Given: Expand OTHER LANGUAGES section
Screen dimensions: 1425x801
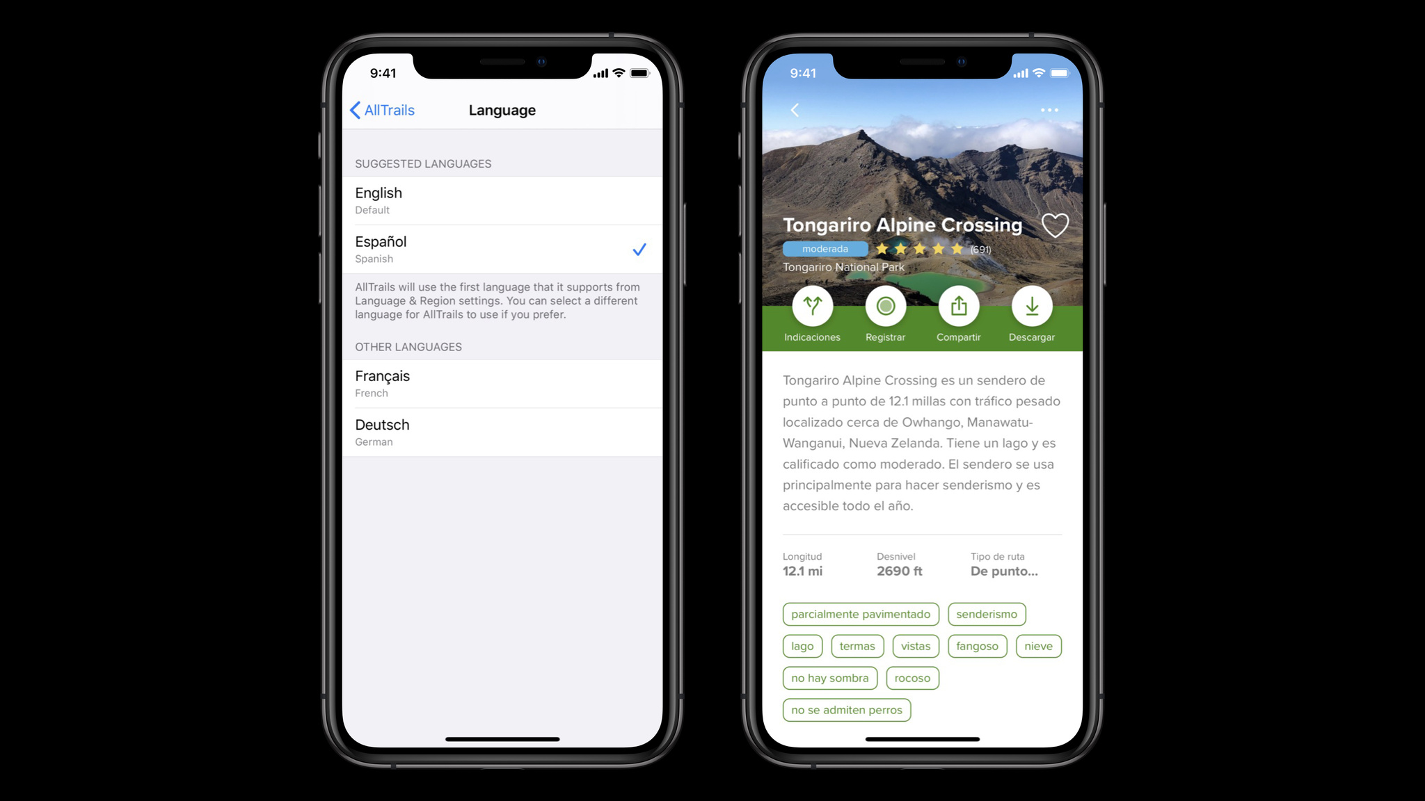Looking at the screenshot, I should pos(409,346).
